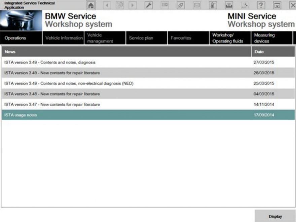296x222 pixels.
Task: Click the date 25/03/2015
Action: point(264,83)
